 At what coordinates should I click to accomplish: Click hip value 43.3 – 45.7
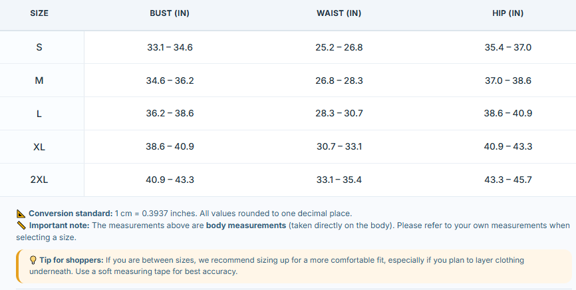tap(508, 180)
